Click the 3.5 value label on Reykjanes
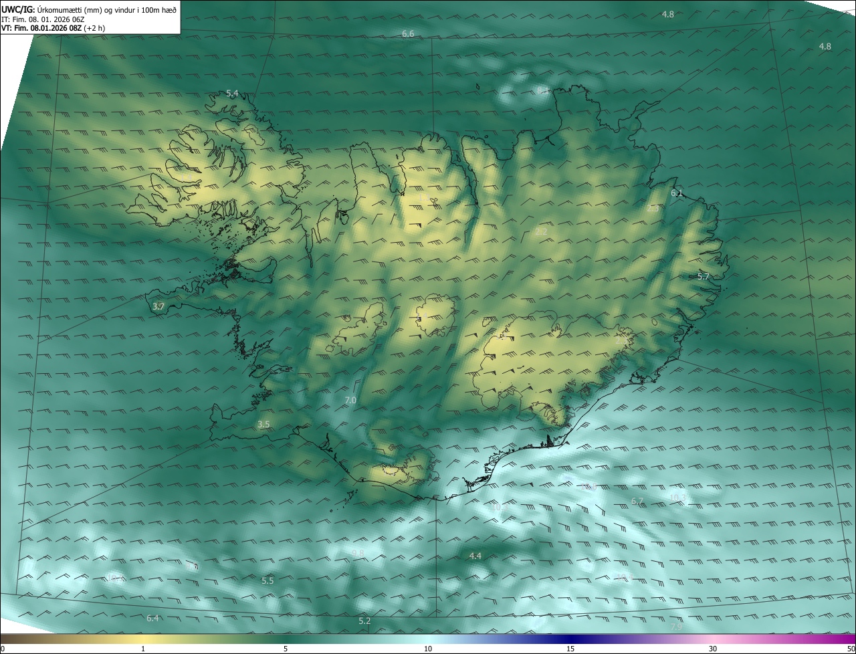The height and width of the screenshot is (654, 856). click(263, 425)
